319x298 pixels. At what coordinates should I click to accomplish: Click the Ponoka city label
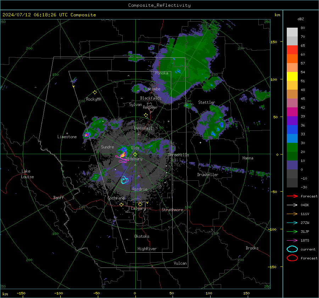pos(162,73)
